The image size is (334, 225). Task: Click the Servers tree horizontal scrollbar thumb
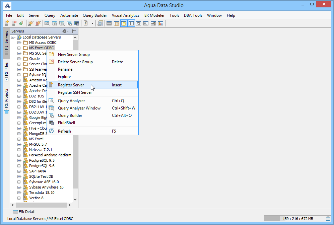41,205
